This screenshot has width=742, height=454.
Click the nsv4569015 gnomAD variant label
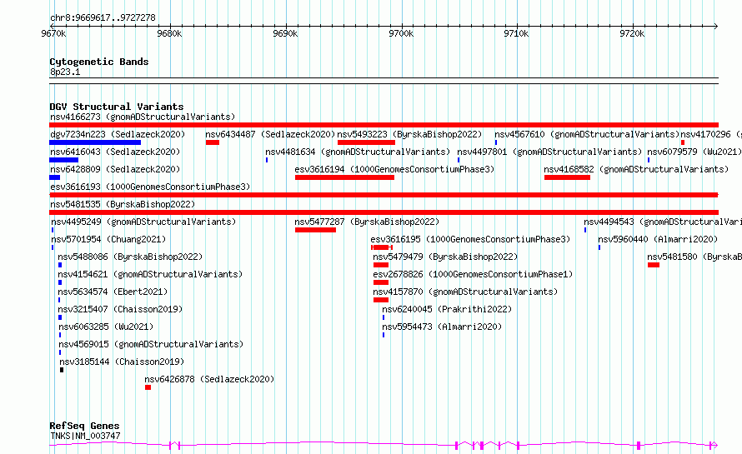pos(151,344)
